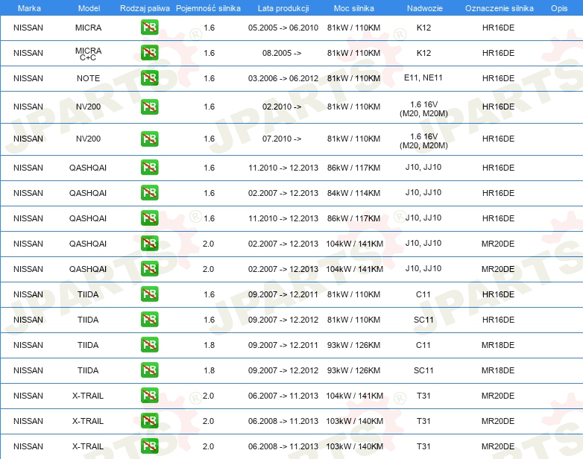
Task: Click the Opis column header
Action: point(559,8)
